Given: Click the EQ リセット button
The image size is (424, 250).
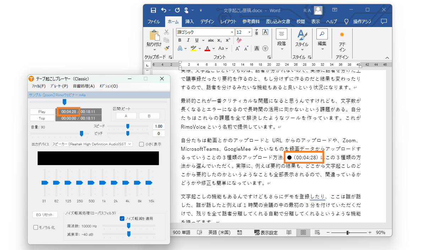Looking at the screenshot, I should [x=45, y=214].
